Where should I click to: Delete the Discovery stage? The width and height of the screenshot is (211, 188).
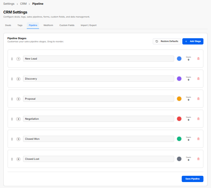(198, 79)
